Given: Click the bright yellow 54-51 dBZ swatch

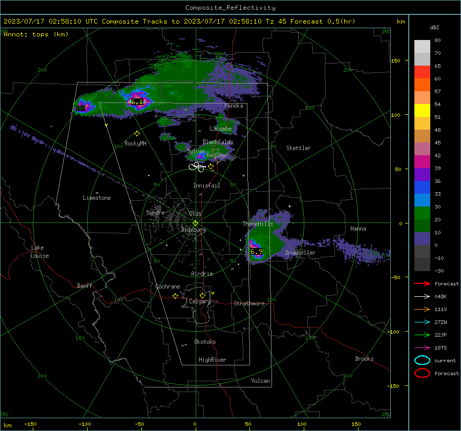Looking at the screenshot, I should 422,111.
